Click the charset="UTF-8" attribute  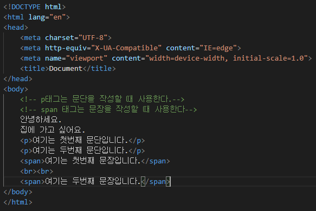point(76,38)
